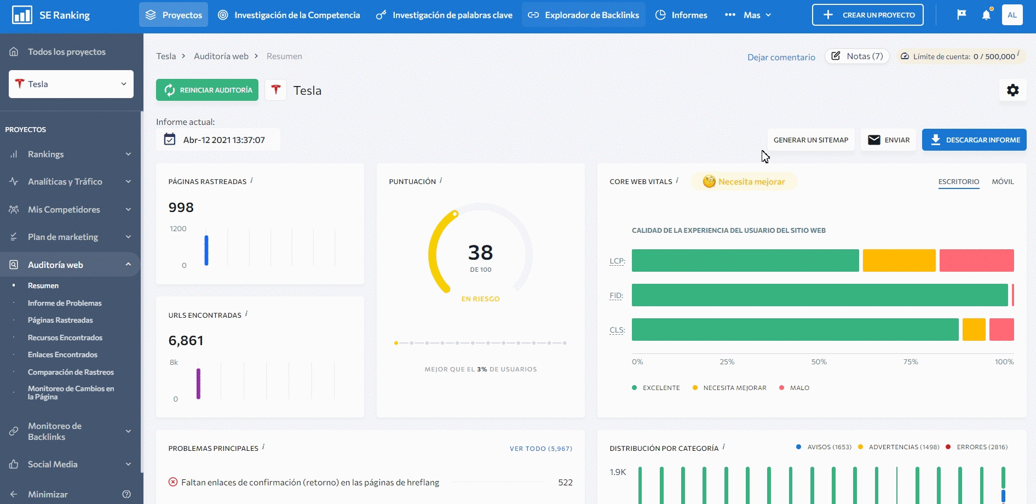Click the Rankings bar chart icon
This screenshot has height=504, width=1036.
(x=14, y=154)
